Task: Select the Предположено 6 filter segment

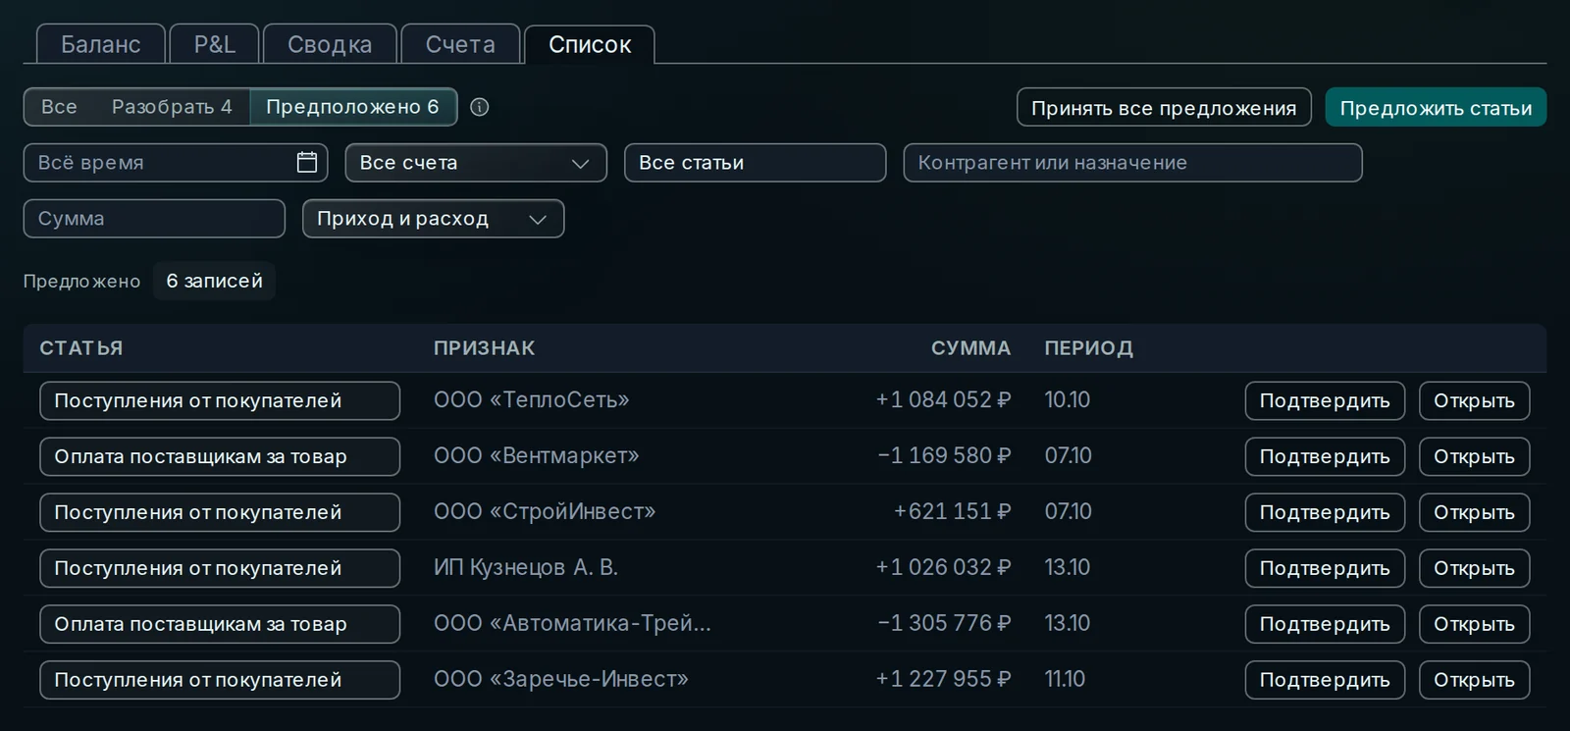Action: (352, 107)
